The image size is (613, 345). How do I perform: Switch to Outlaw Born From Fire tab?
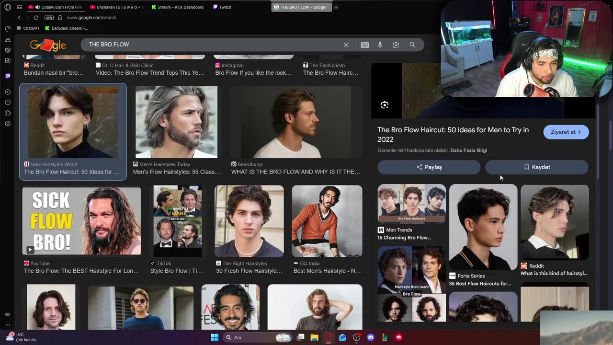pos(55,7)
